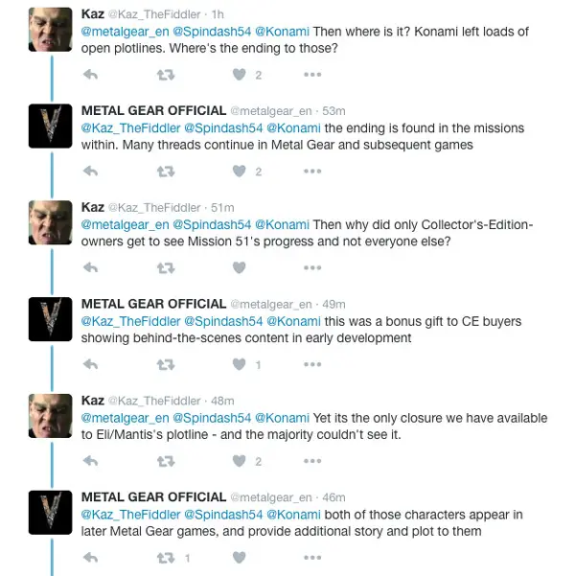This screenshot has height=576, width=575.
Task: Like the 'ending is found in the missions' tweet
Action: (240, 171)
